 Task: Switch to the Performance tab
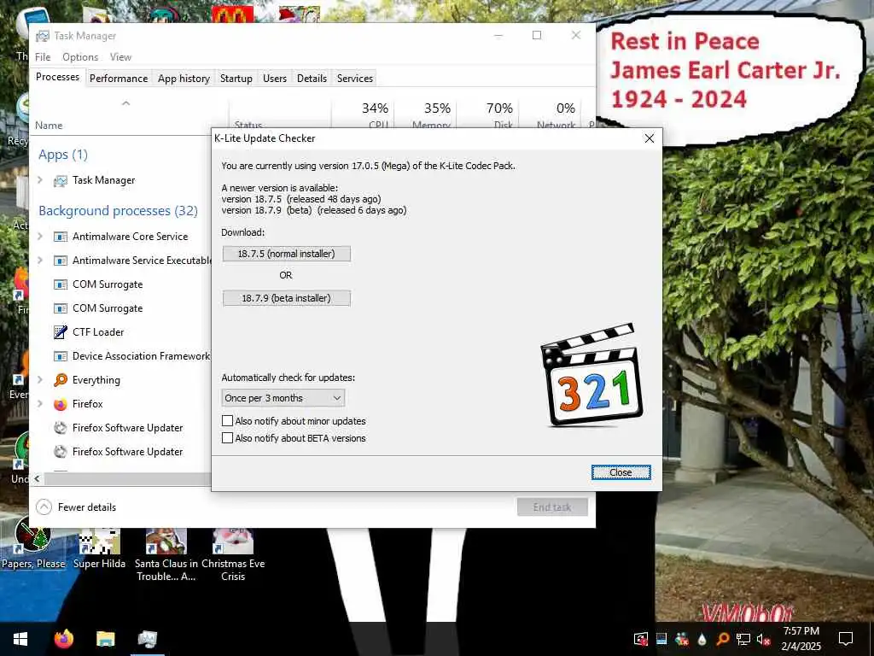(x=119, y=79)
